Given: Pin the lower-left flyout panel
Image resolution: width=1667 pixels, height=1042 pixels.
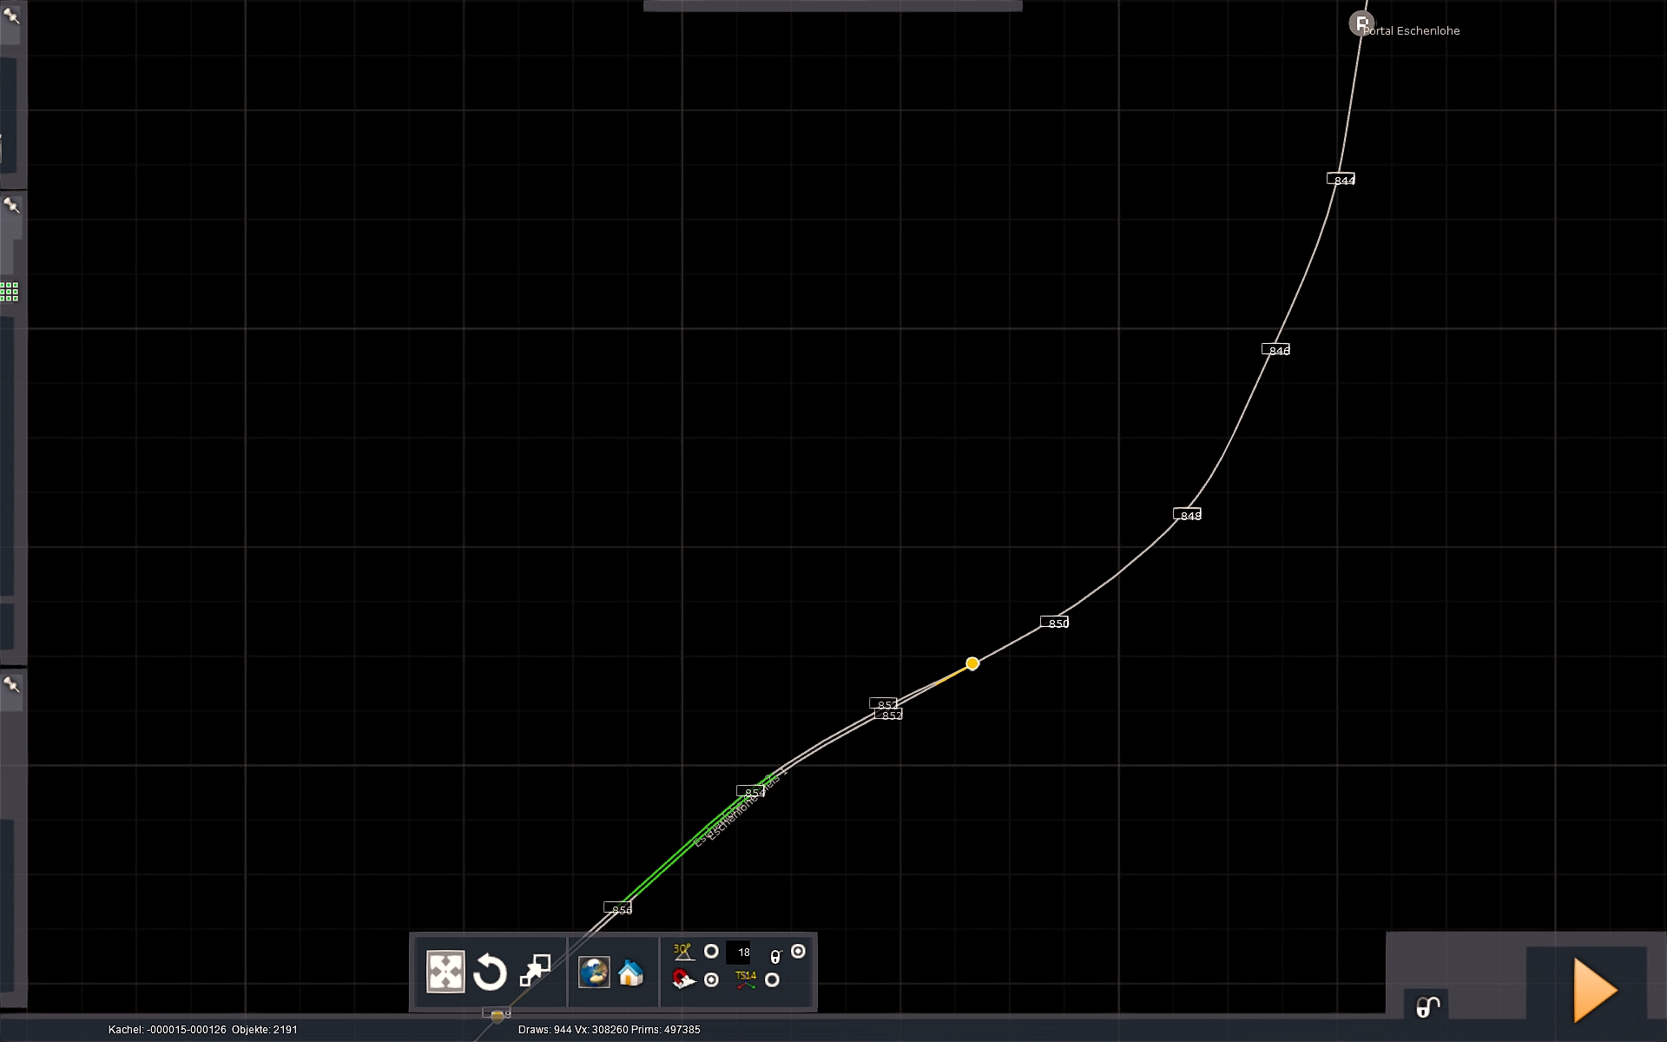Looking at the screenshot, I should 11,685.
